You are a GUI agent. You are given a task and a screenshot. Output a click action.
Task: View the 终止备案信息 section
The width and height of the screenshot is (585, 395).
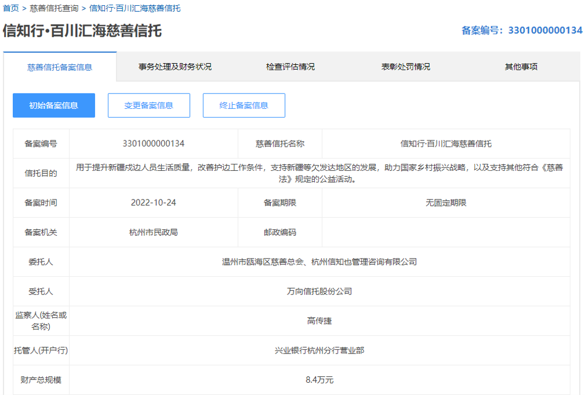244,105
